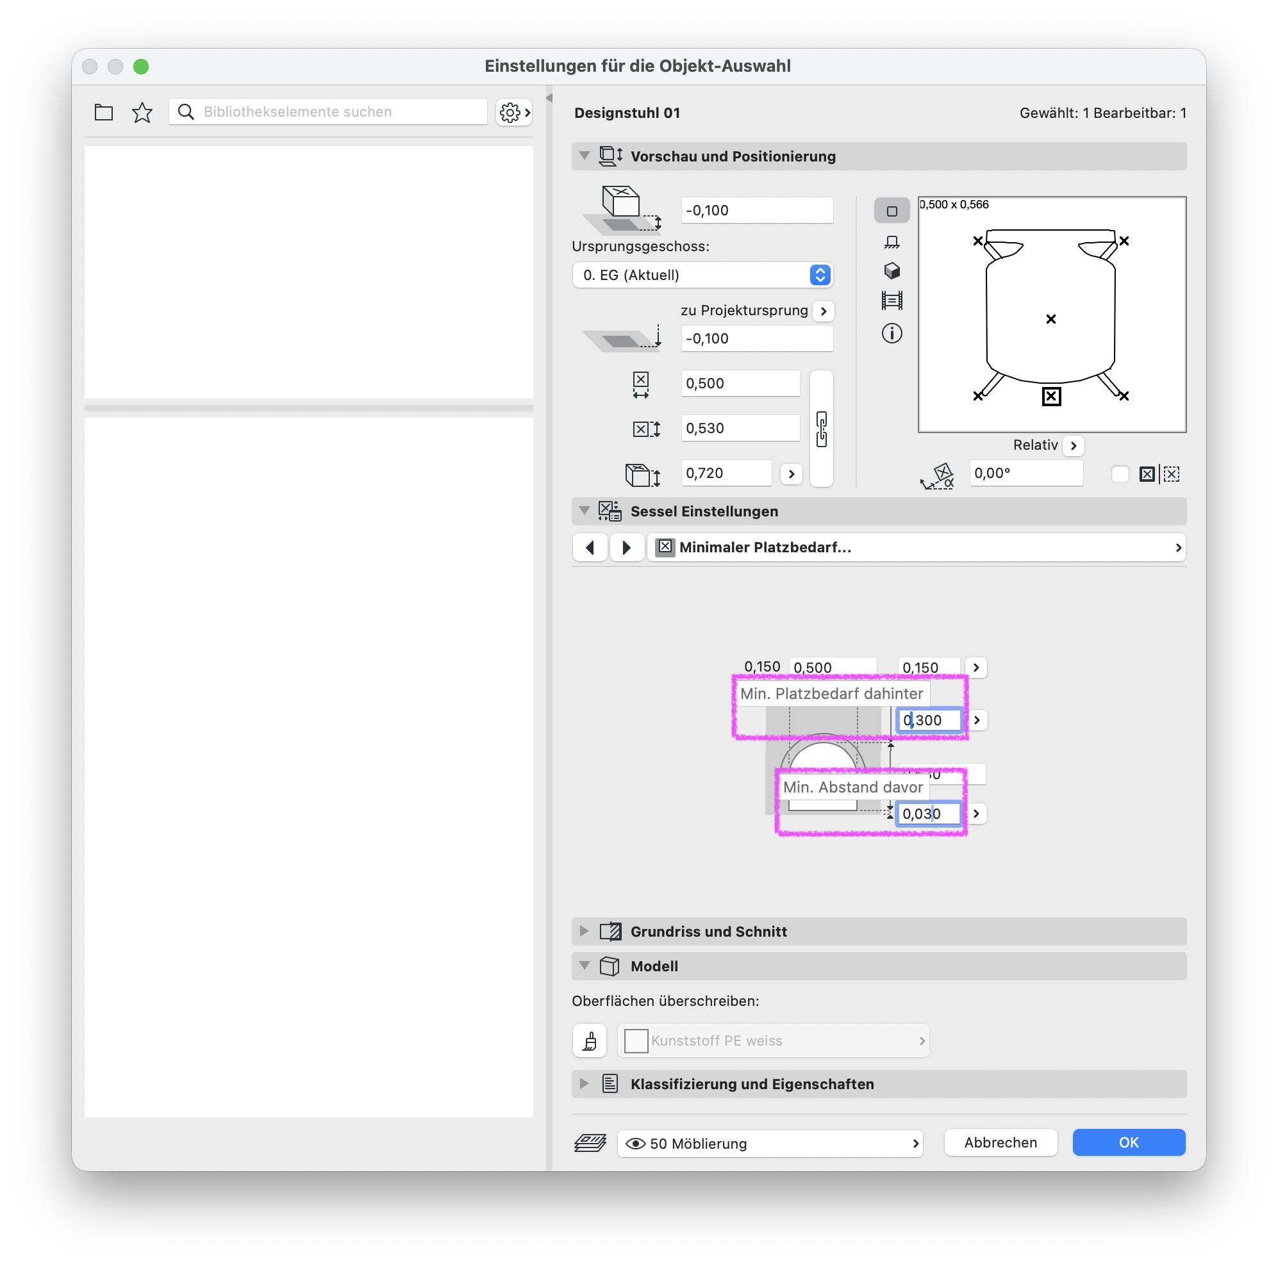1278x1266 pixels.
Task: Open the zu Projektursprung arrow menu
Action: tap(824, 311)
